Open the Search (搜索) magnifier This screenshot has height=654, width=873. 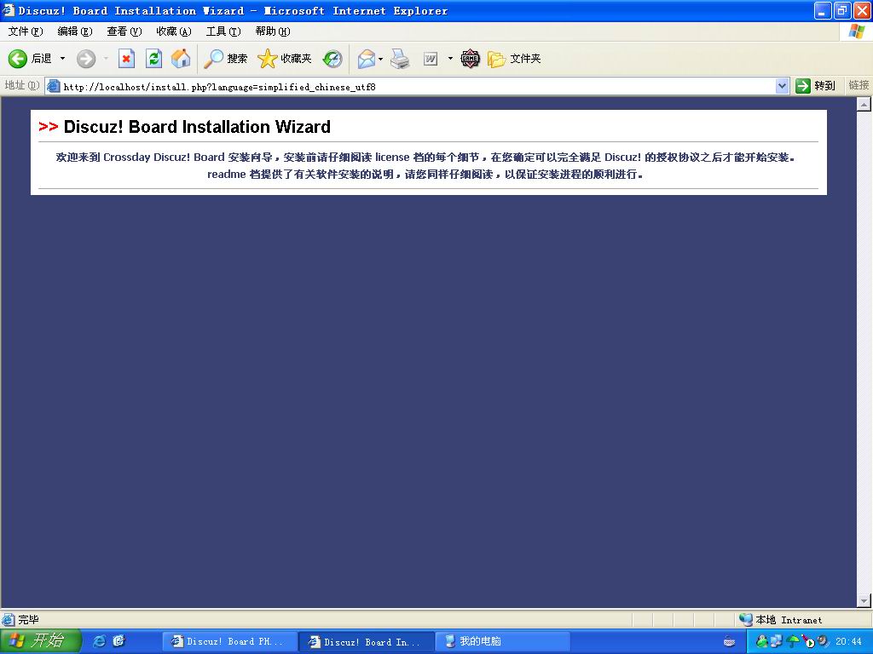[225, 59]
